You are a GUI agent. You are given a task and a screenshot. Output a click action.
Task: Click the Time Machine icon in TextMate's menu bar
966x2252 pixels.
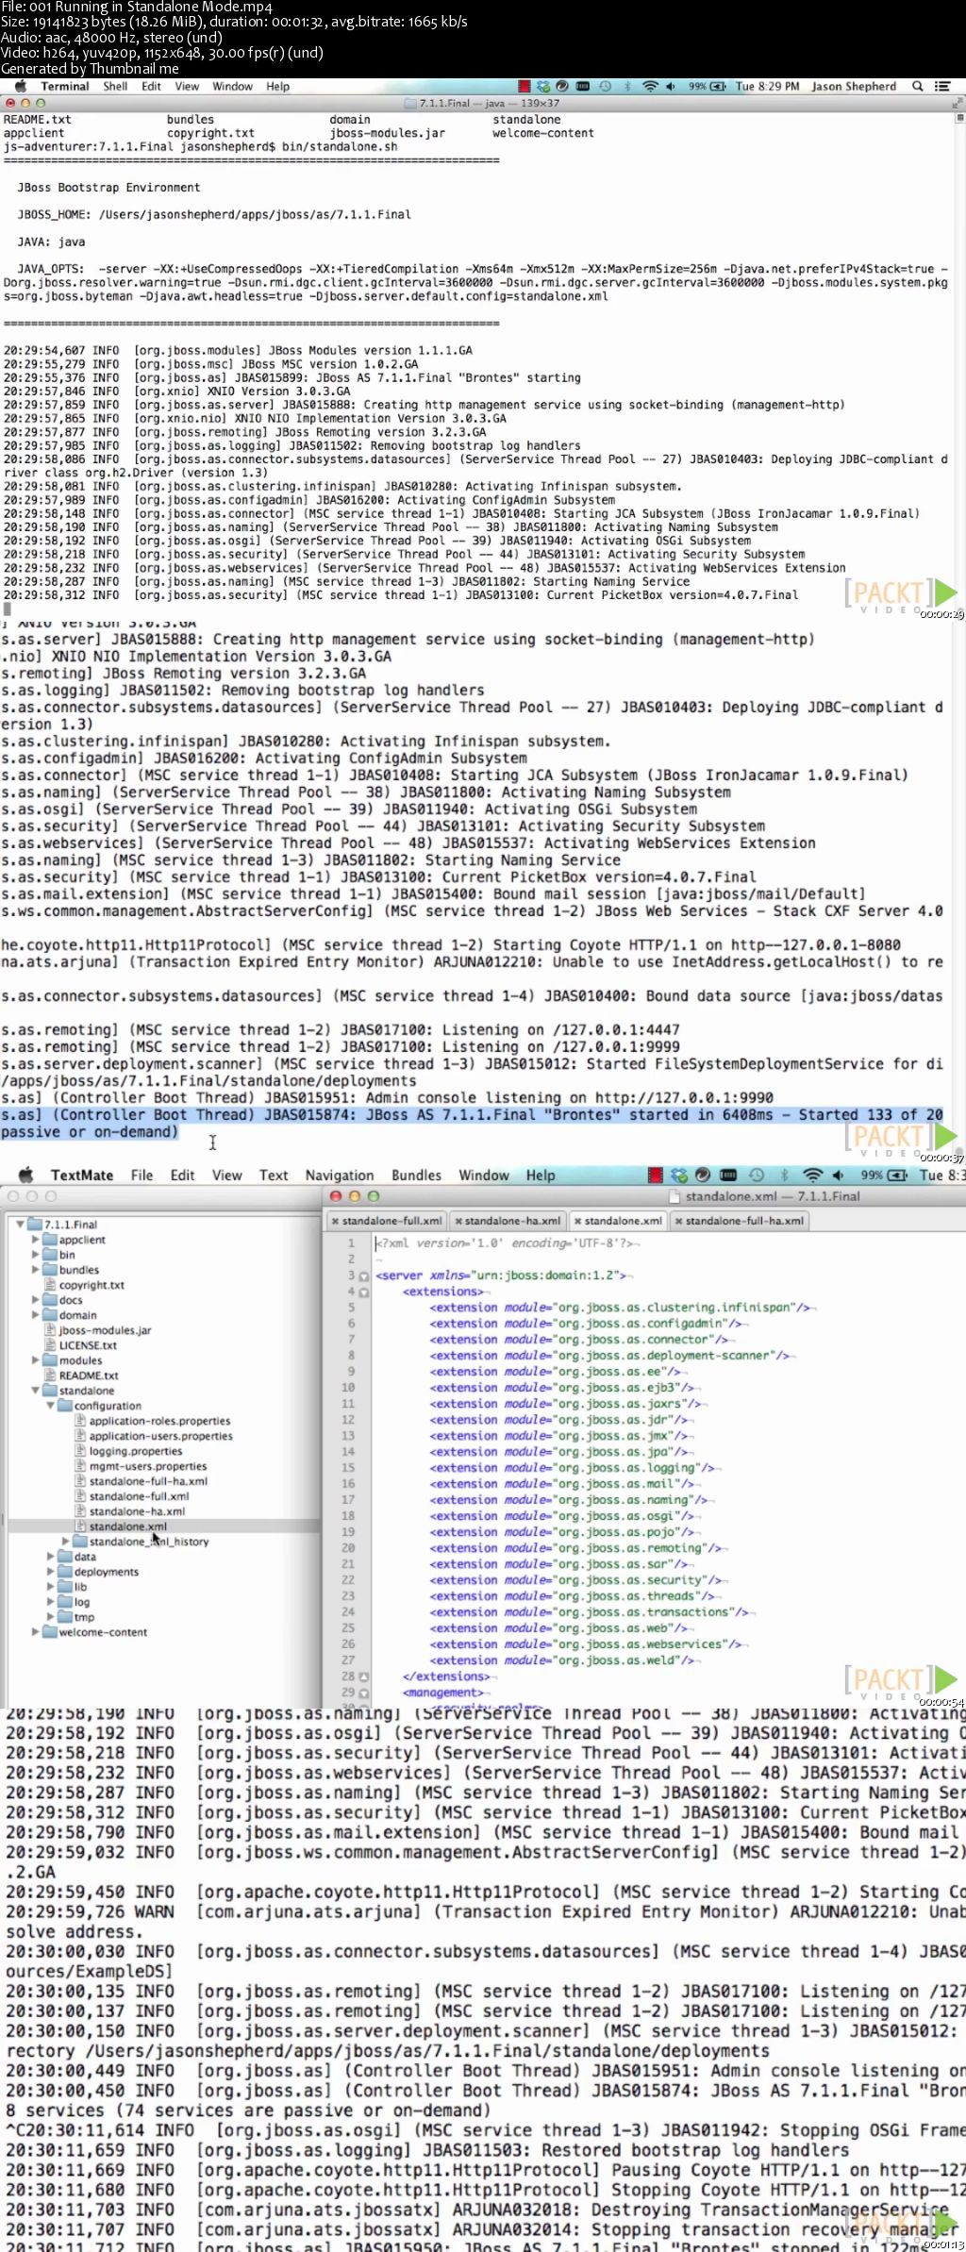(x=757, y=1175)
